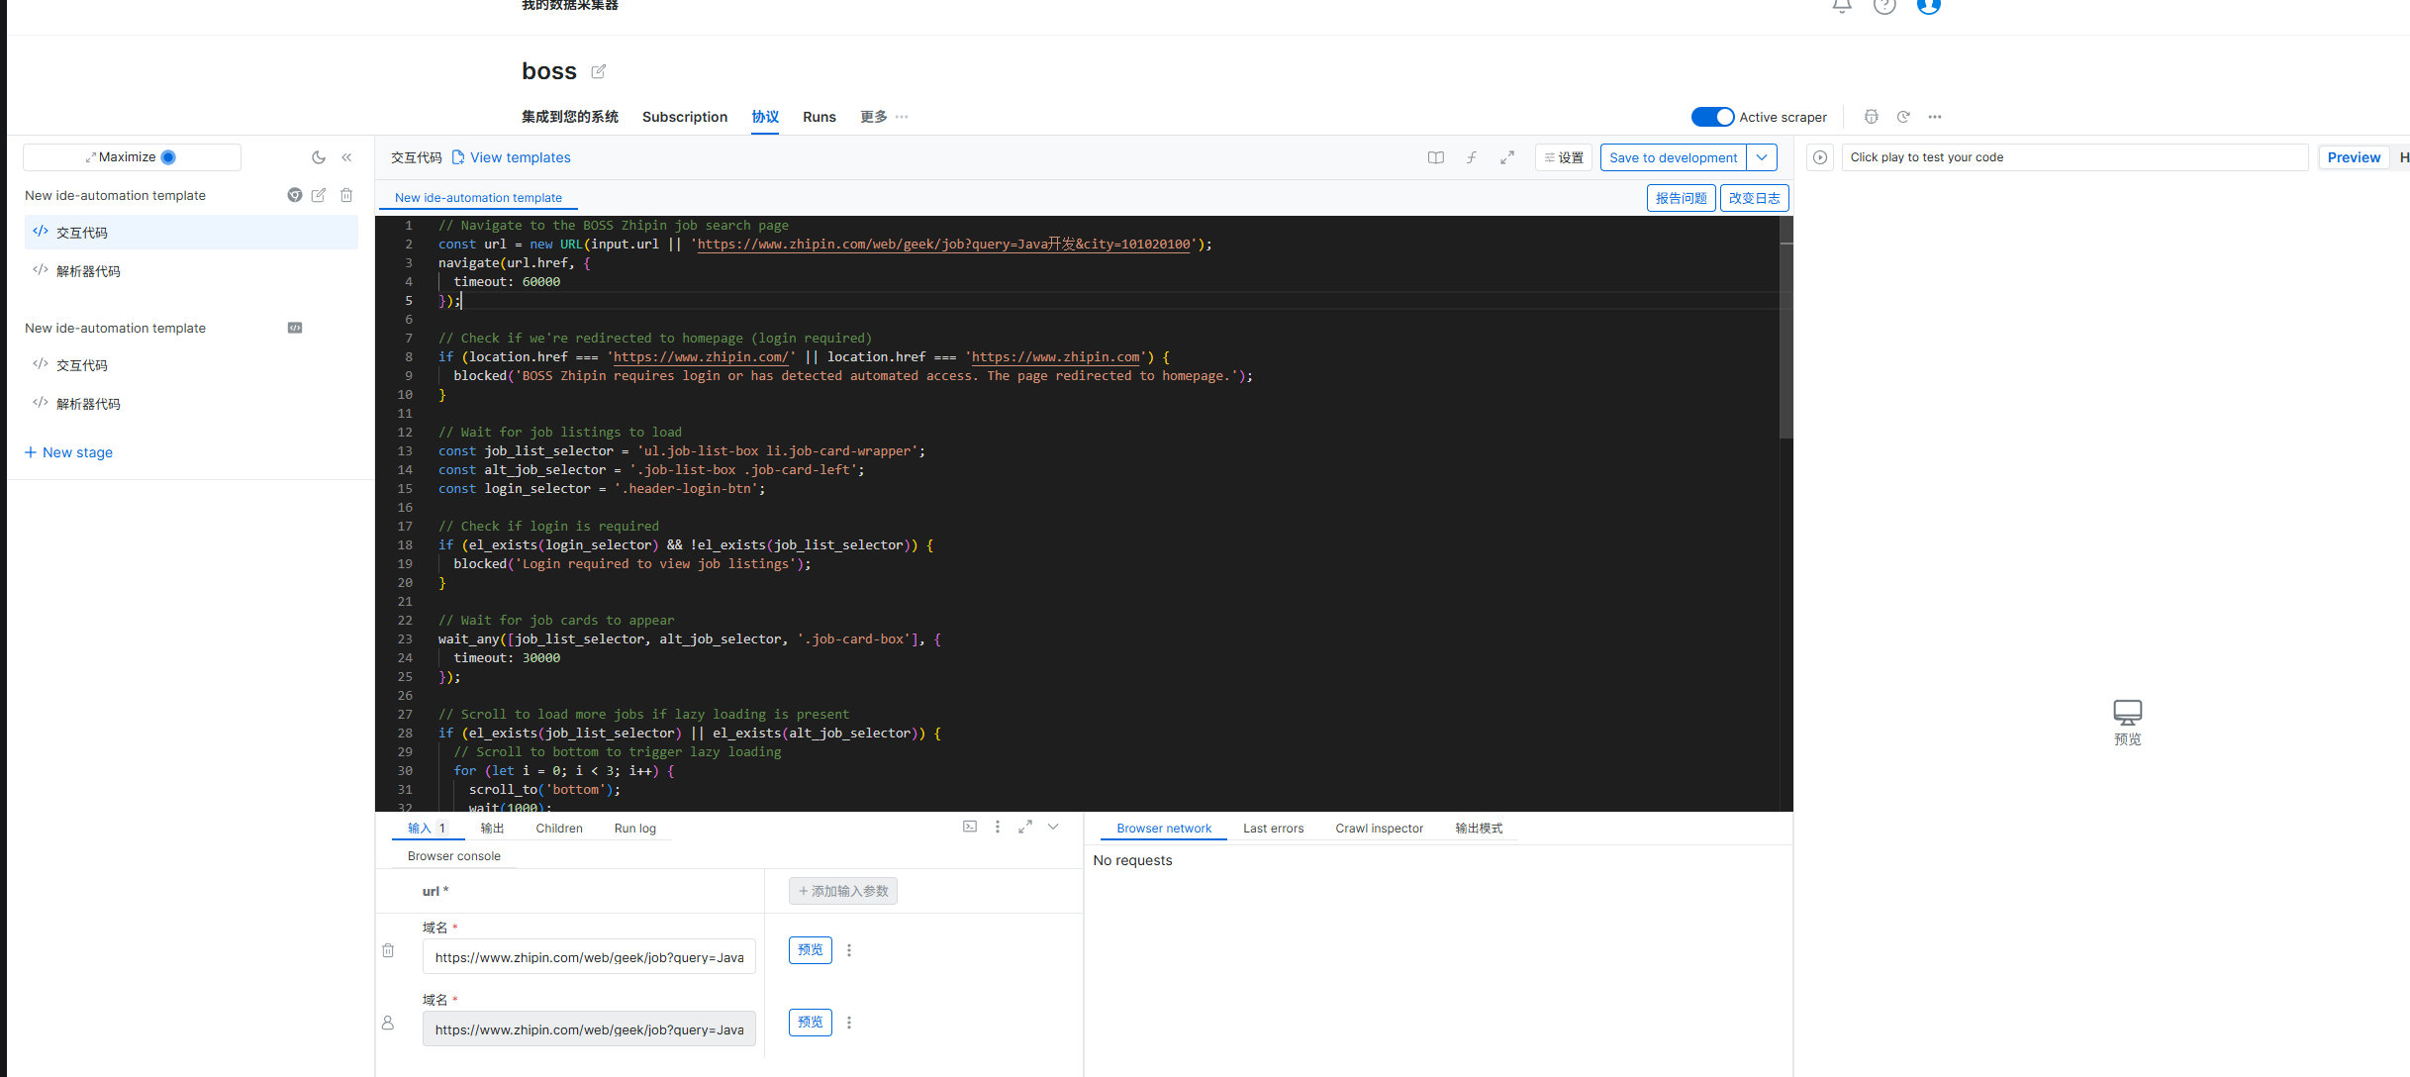
Task: Expand code editor to fullscreen
Action: tap(1506, 157)
